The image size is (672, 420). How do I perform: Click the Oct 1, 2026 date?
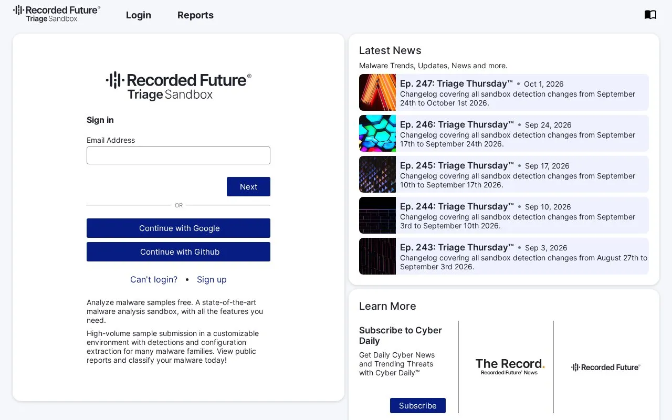[x=544, y=84]
